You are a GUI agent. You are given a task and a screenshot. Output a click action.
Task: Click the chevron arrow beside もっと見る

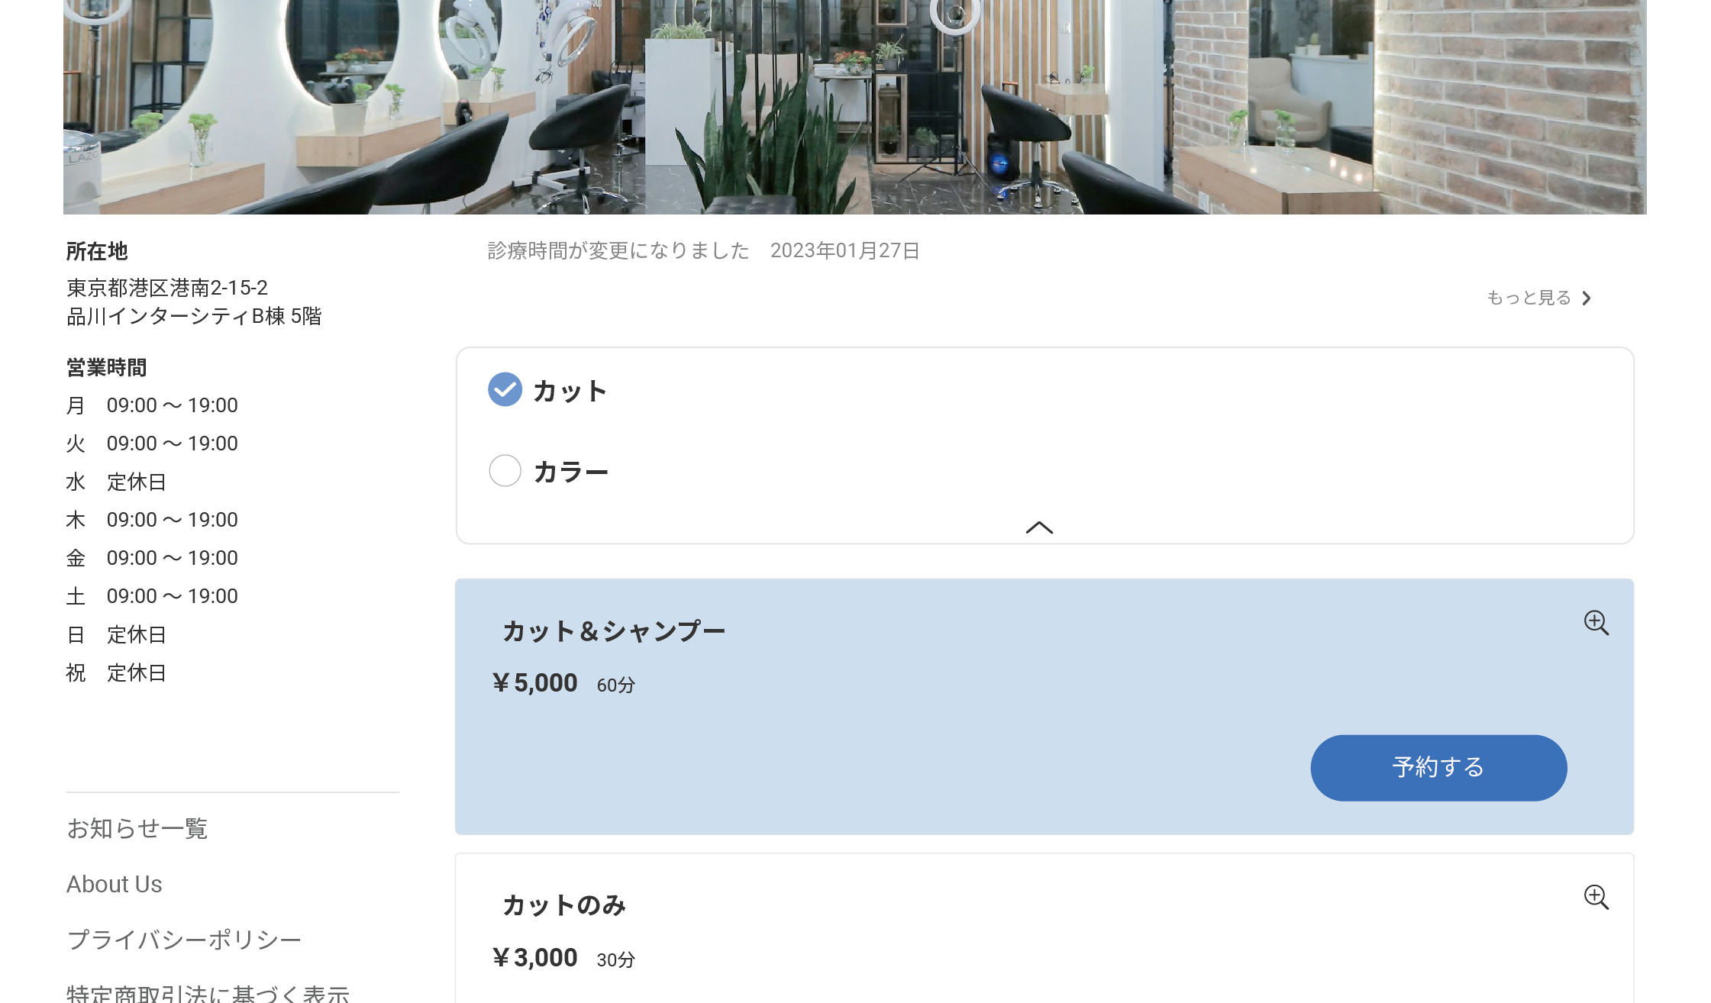click(x=1587, y=298)
